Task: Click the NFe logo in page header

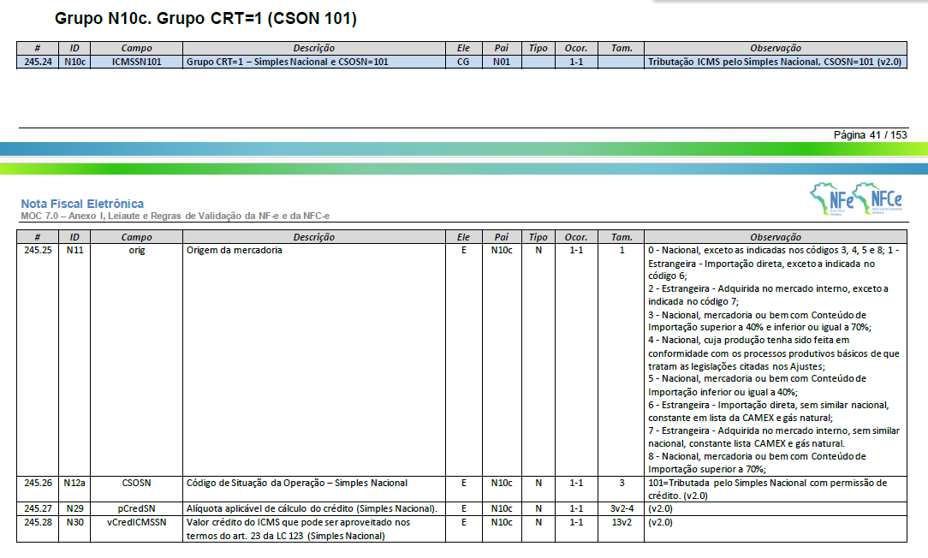Action: click(x=832, y=199)
